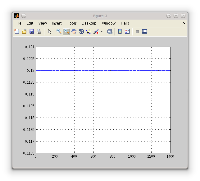Image resolution: width=200 pixels, height=181 pixels.
Task: Toggle the Edit Plot arrow tool
Action: tap(49, 31)
